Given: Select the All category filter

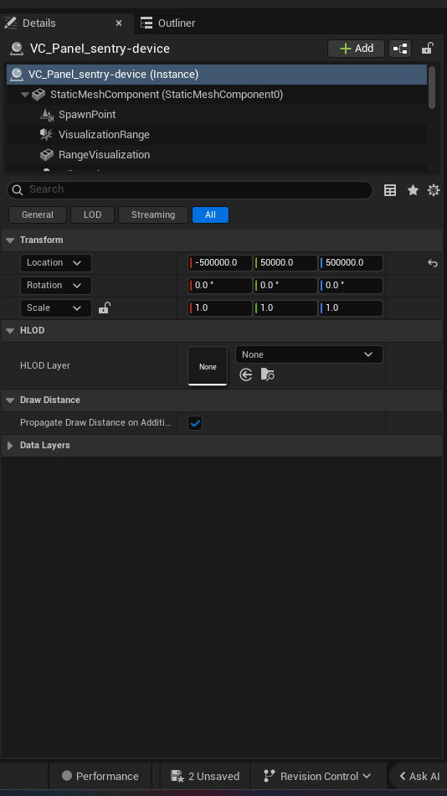Looking at the screenshot, I should pyautogui.click(x=211, y=215).
